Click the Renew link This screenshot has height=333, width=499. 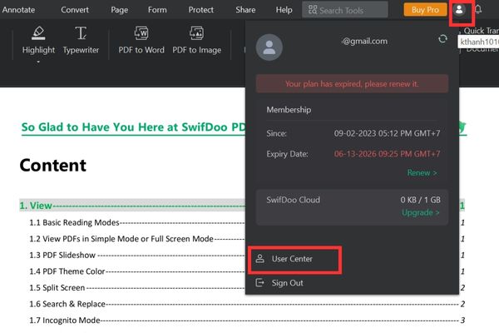pos(422,172)
